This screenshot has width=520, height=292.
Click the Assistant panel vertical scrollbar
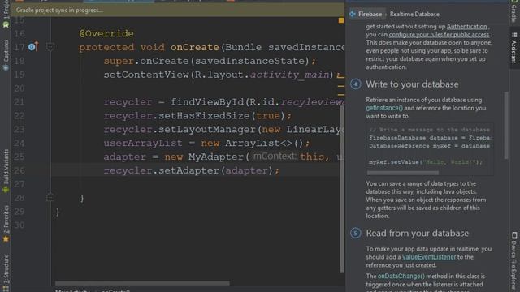tap(505, 126)
